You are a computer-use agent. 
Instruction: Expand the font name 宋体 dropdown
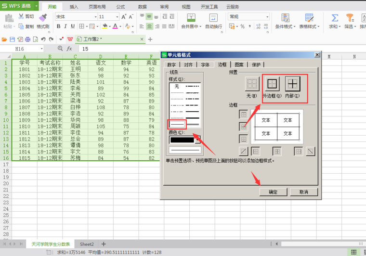pyautogui.click(x=95, y=16)
